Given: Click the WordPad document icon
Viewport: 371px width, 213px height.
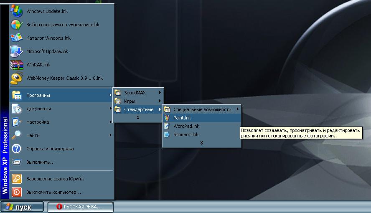Looking at the screenshot, I should pos(167,126).
